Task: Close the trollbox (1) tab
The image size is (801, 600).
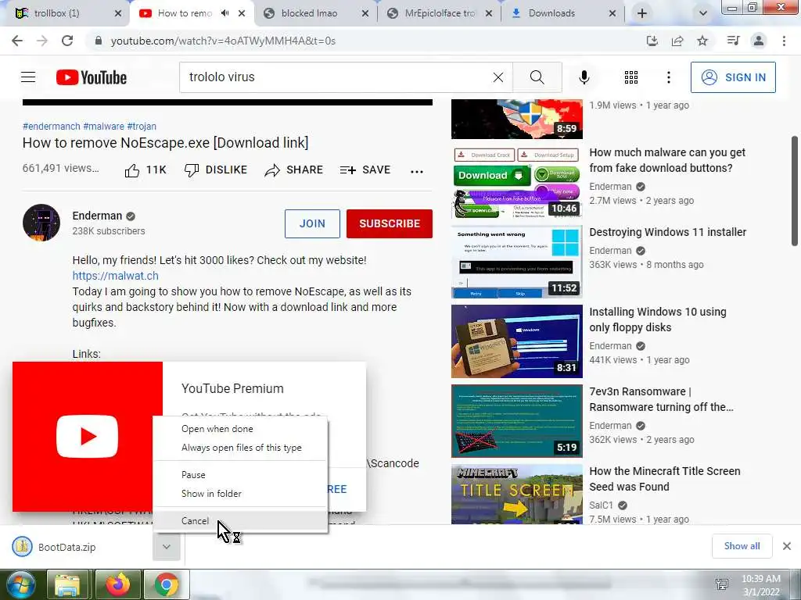Action: pyautogui.click(x=118, y=13)
